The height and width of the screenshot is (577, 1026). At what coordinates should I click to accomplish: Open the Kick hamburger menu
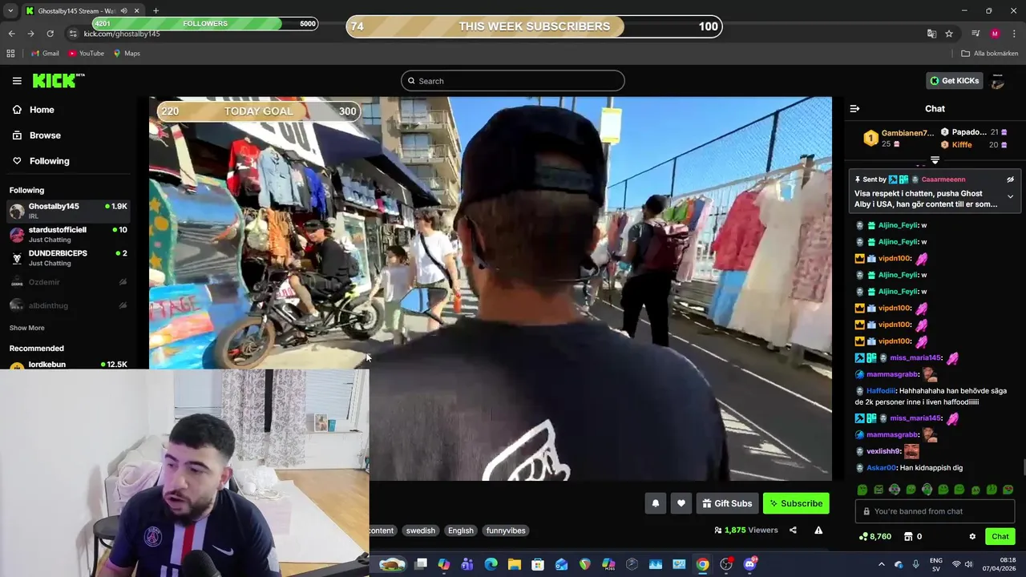coord(17,81)
